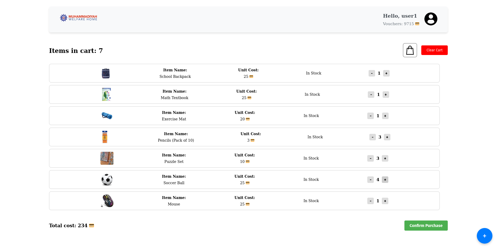
Task: Click the Puzzle Set product image
Action: 107,158
